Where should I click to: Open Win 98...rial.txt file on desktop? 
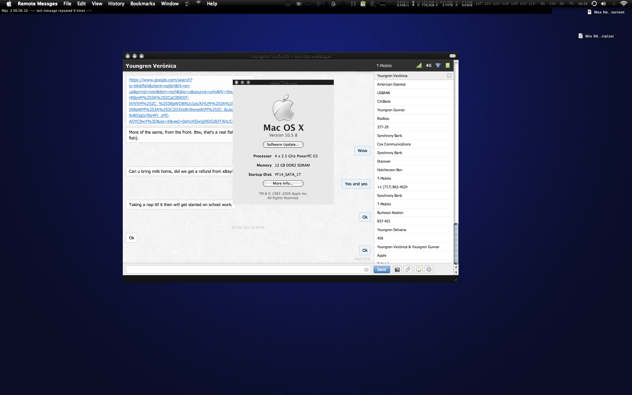[x=596, y=36]
